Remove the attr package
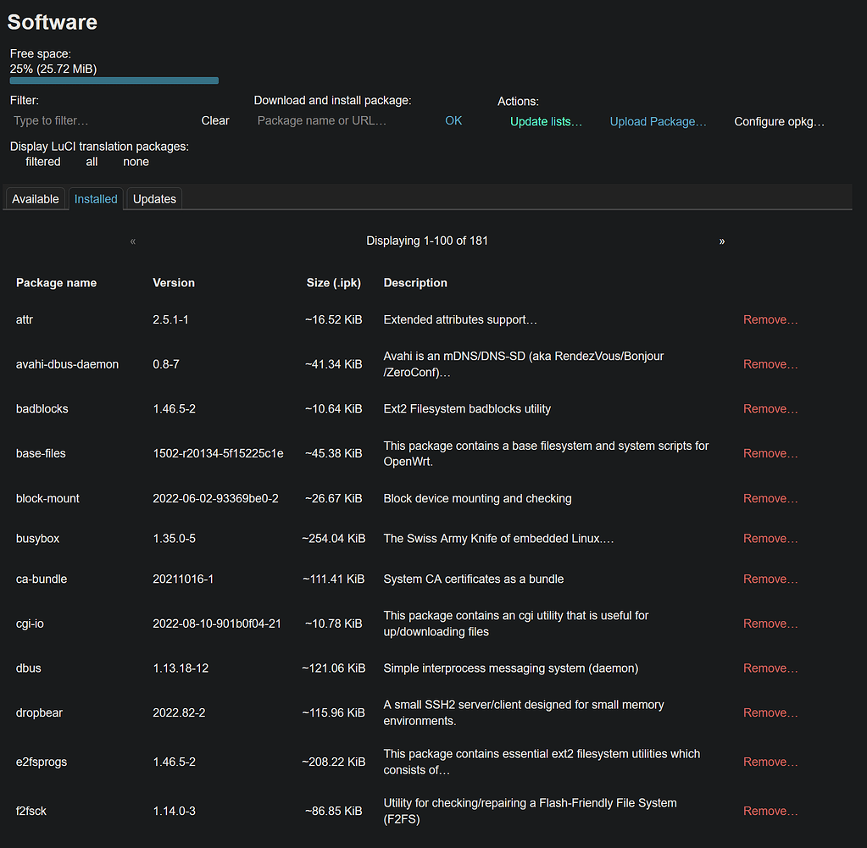Image resolution: width=867 pixels, height=848 pixels. coord(770,319)
